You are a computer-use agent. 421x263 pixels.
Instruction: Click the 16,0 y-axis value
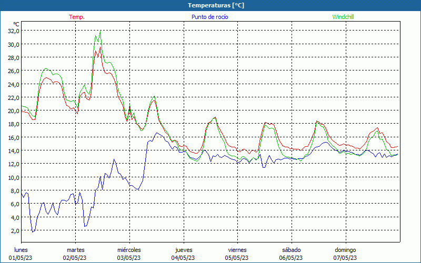14,137
